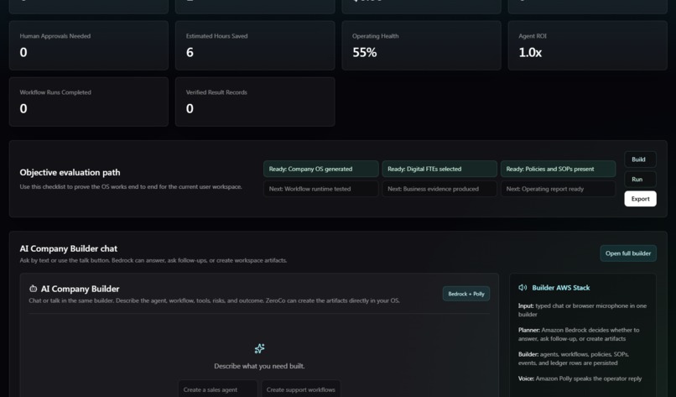Image resolution: width=676 pixels, height=397 pixels.
Task: Click the Builder AWS Stack title
Action: [x=561, y=287]
